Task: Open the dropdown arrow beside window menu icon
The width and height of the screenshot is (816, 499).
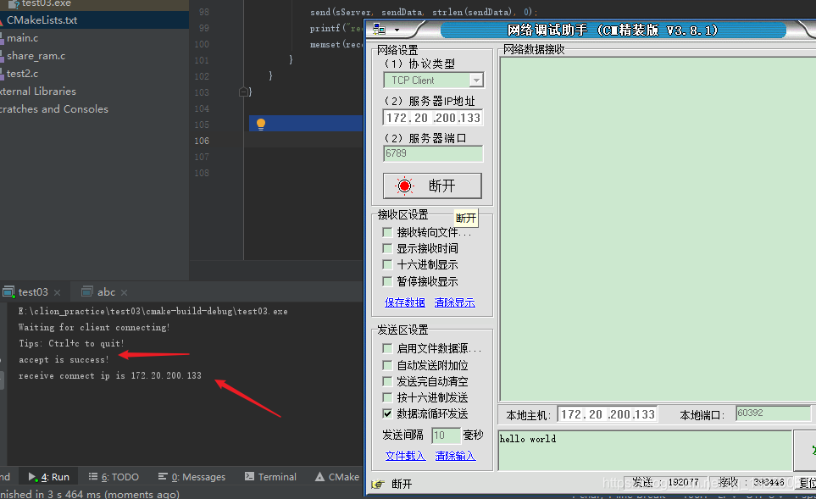Action: point(397,30)
